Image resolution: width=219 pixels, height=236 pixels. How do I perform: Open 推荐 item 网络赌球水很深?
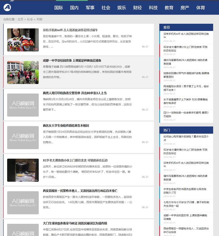pyautogui.click(x=186, y=88)
